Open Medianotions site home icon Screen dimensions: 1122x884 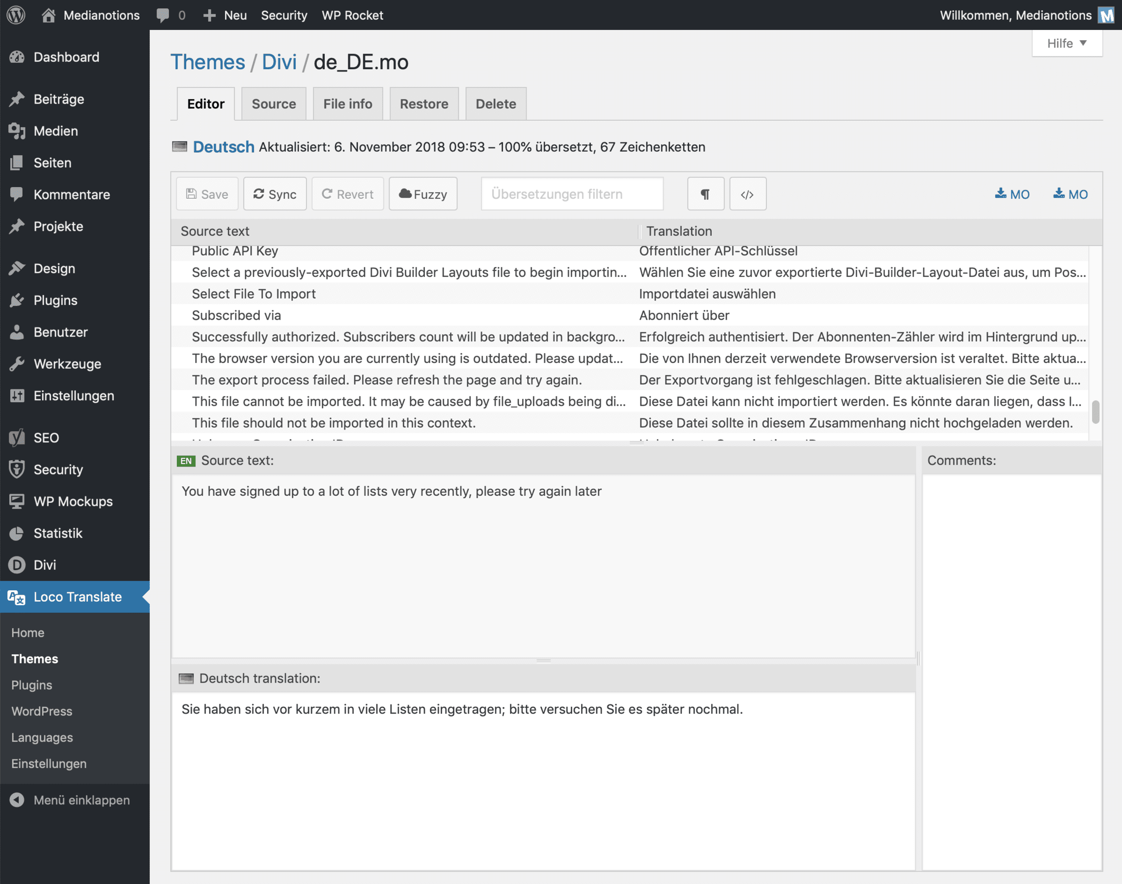[48, 15]
